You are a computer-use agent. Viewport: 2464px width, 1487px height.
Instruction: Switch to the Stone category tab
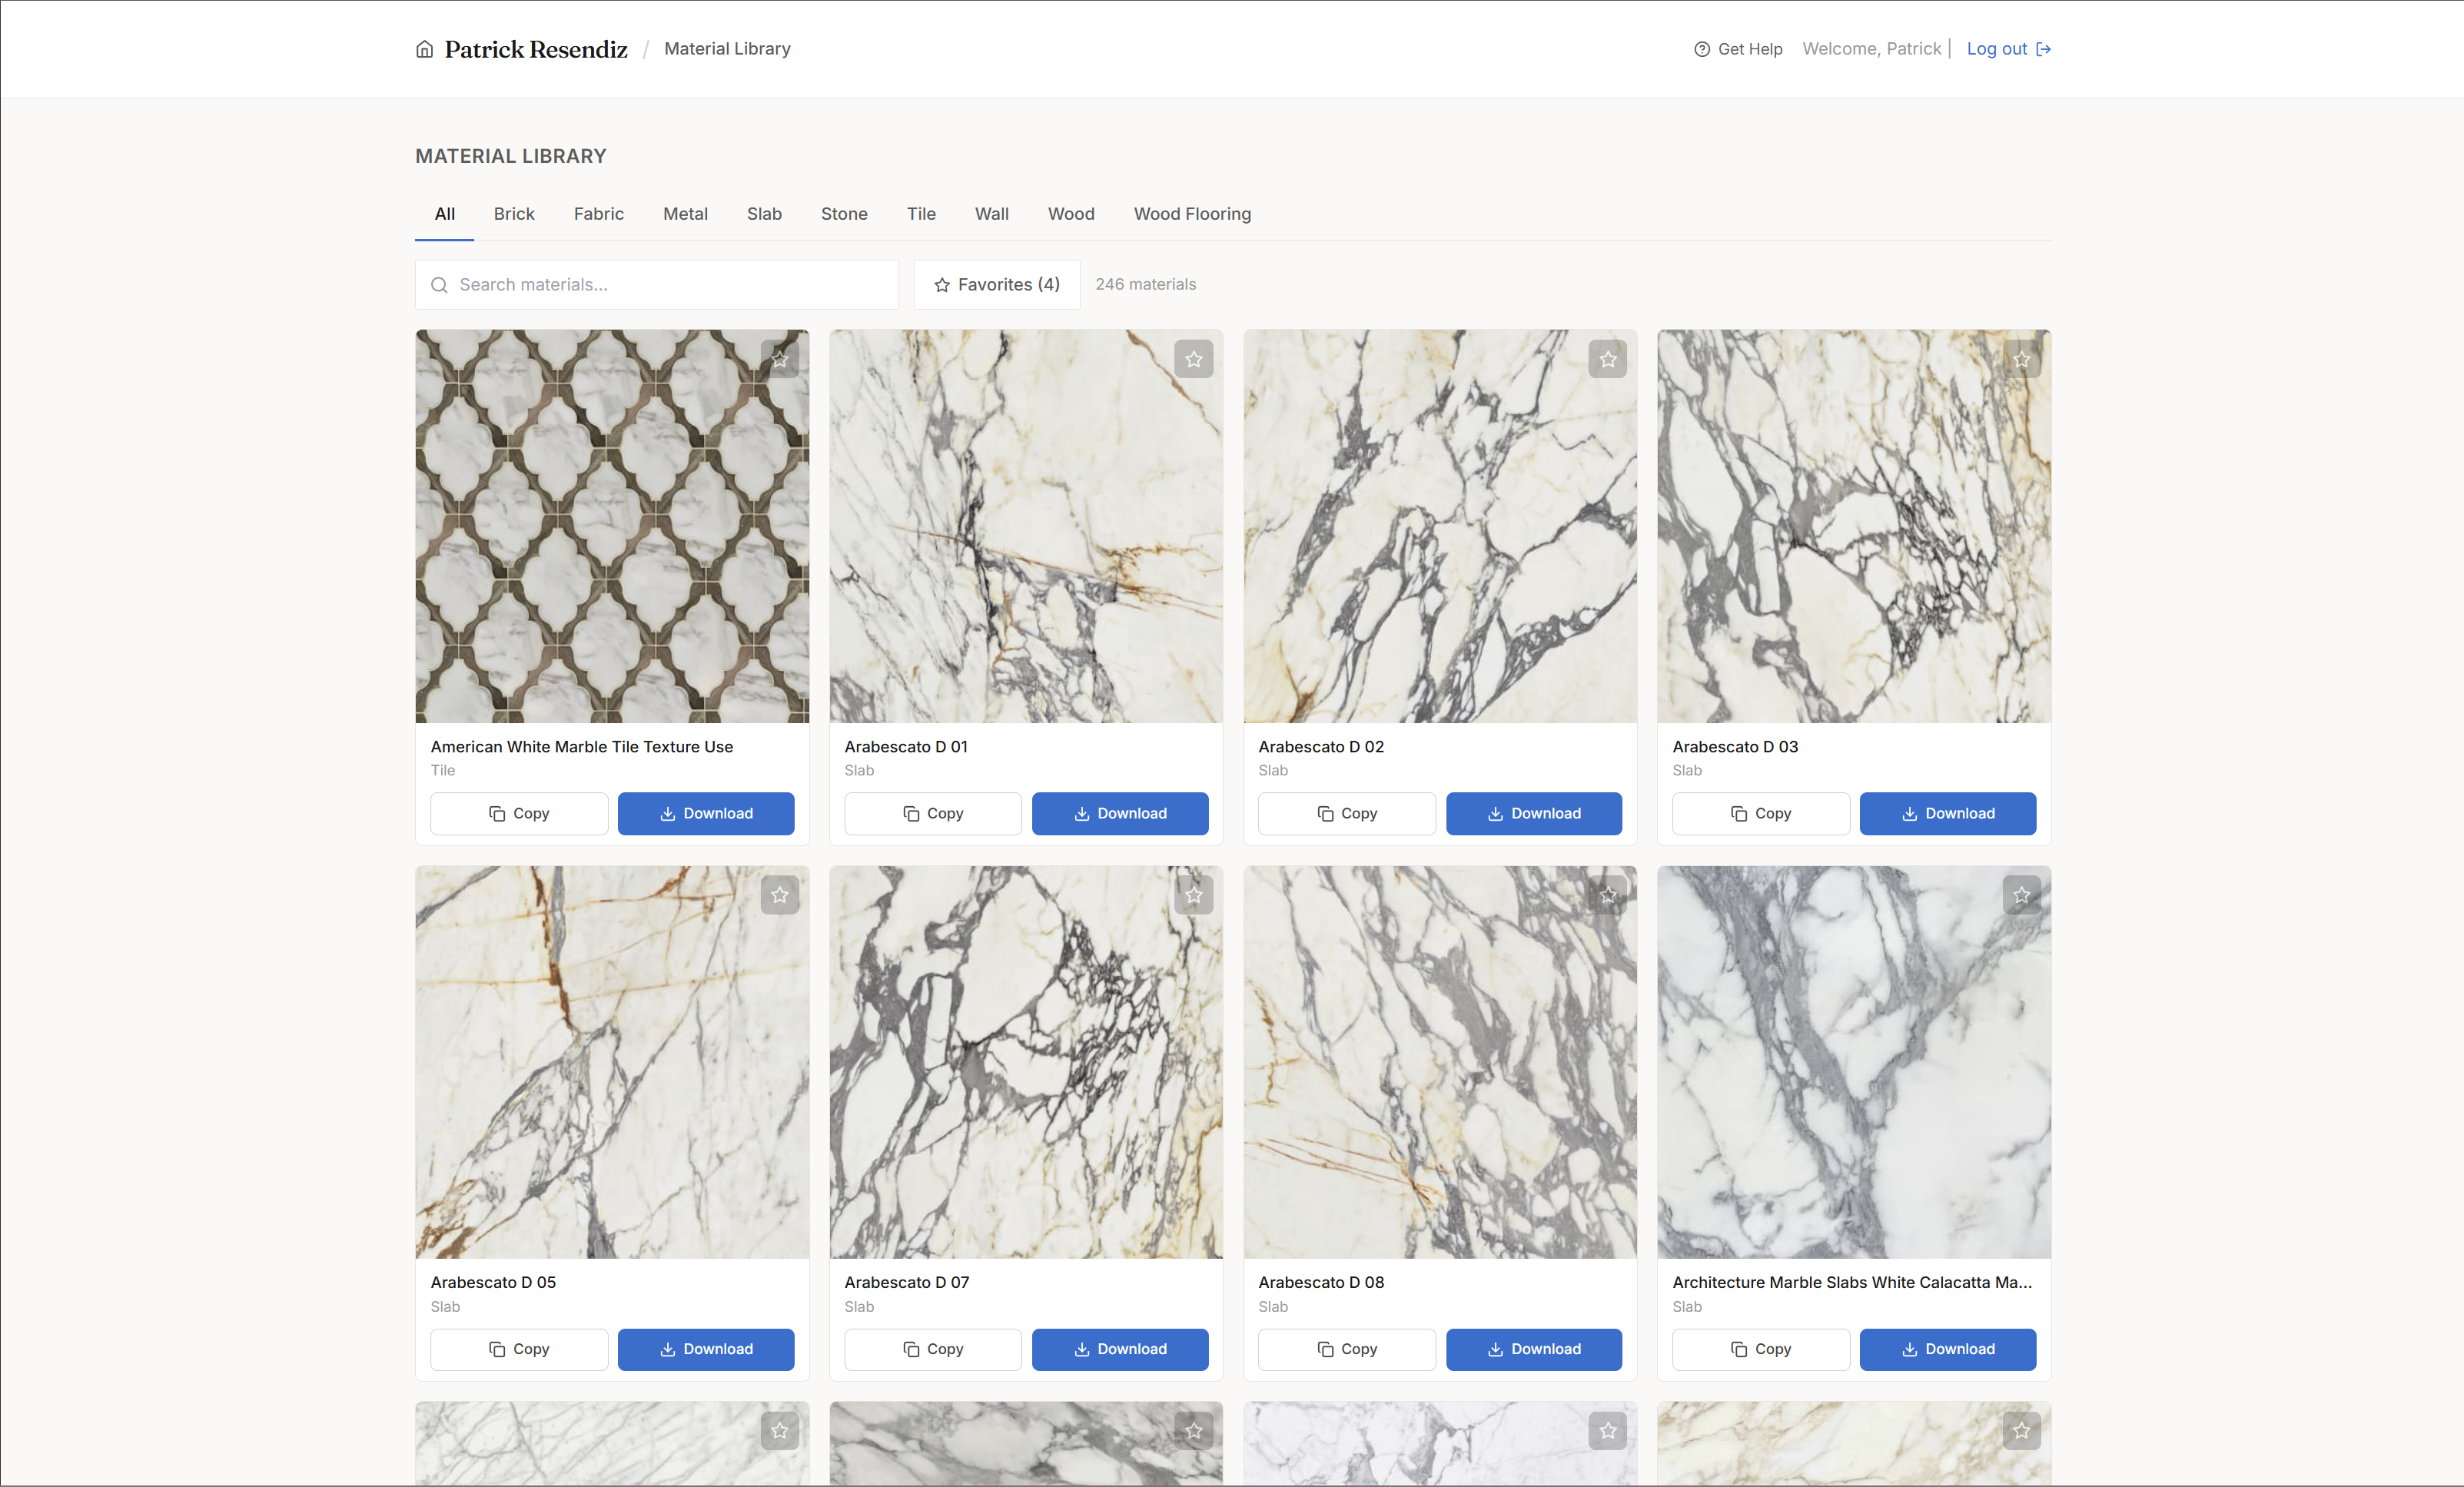pos(843,214)
